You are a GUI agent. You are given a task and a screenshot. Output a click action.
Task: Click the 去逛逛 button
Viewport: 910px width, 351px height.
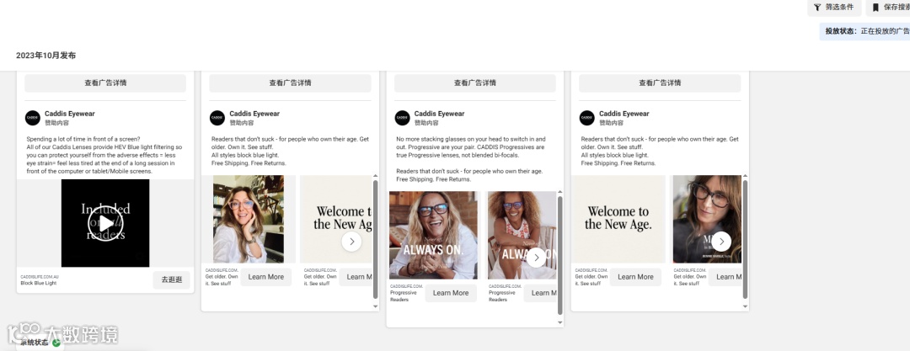[x=172, y=279]
